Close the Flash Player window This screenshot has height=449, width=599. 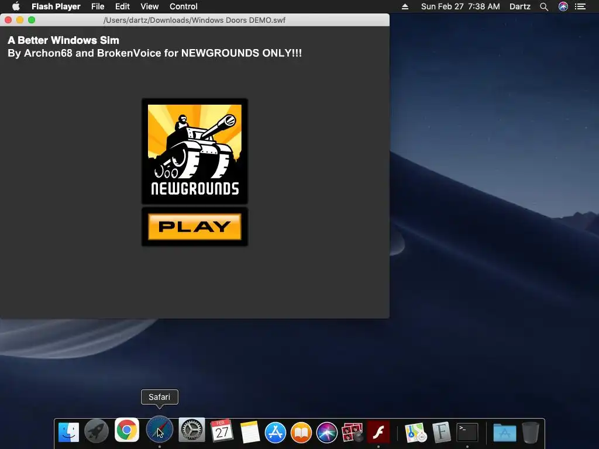click(8, 20)
